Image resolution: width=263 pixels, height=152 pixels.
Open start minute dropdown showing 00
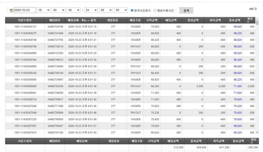58,10
